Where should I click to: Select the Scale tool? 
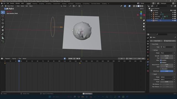point(3,27)
